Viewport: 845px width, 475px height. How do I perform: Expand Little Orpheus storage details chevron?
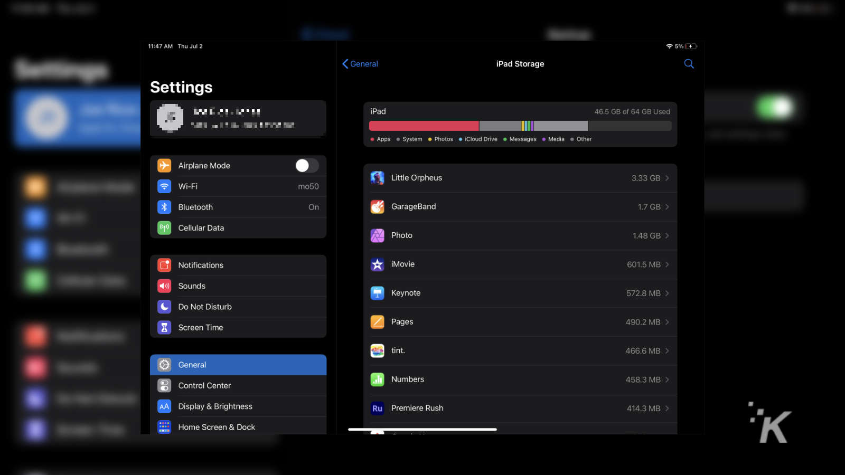tap(667, 178)
